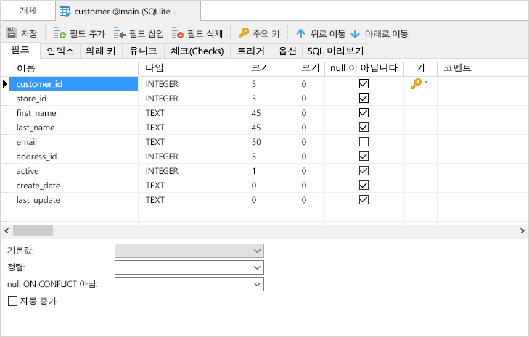Screen dimensions: 529x337
Task: Go to the 개체 objects tab
Action: pyautogui.click(x=28, y=11)
